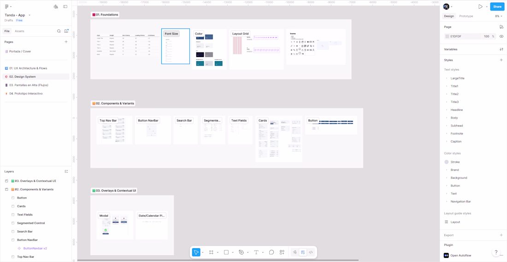Open the zoom level dropdown
Viewport: 507px width, 262px height.
[499, 16]
